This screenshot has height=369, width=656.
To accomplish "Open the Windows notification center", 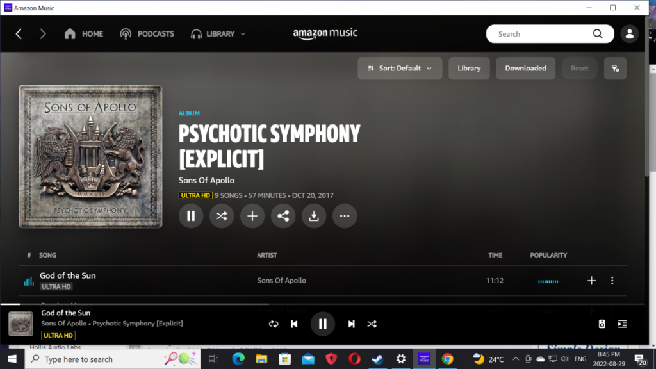I will pyautogui.click(x=640, y=360).
